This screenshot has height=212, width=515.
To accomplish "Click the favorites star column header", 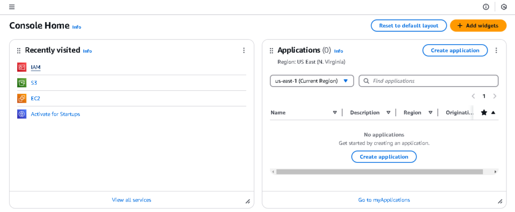I will point(484,113).
